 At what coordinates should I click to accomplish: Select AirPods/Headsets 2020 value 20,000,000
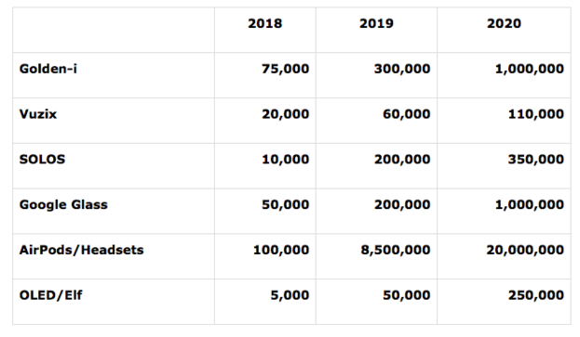[x=525, y=251]
